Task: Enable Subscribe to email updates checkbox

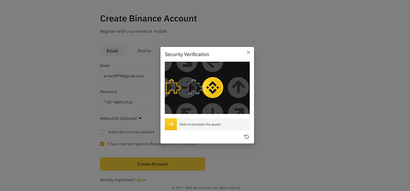Action: [102, 132]
